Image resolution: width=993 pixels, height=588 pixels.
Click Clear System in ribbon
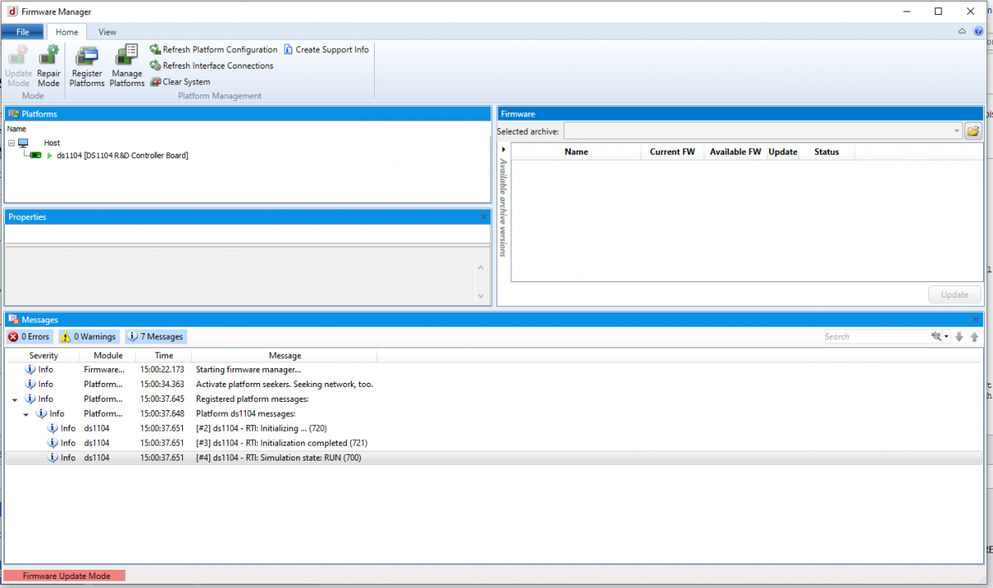tap(180, 82)
